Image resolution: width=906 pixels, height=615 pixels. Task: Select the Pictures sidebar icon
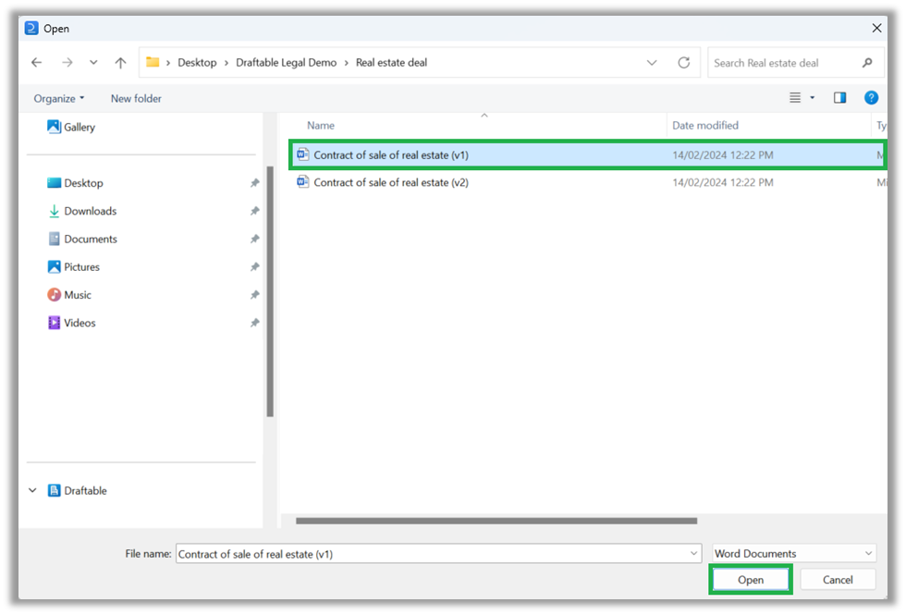tap(55, 266)
